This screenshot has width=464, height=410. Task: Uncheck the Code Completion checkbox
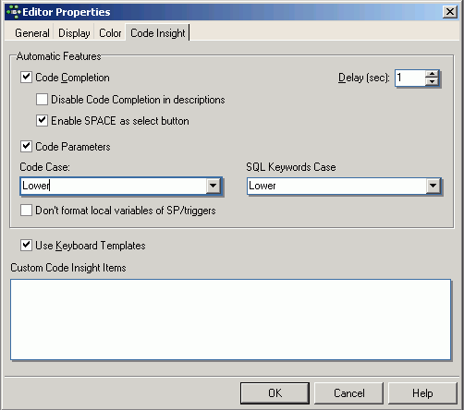(26, 77)
